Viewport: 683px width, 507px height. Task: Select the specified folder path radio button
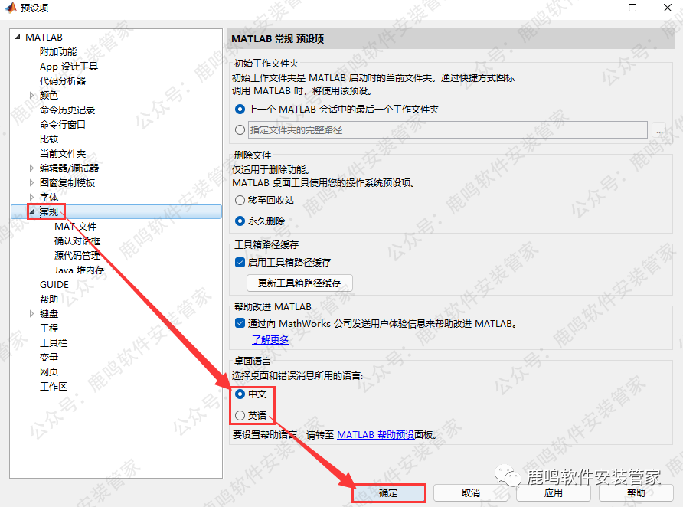pyautogui.click(x=240, y=129)
